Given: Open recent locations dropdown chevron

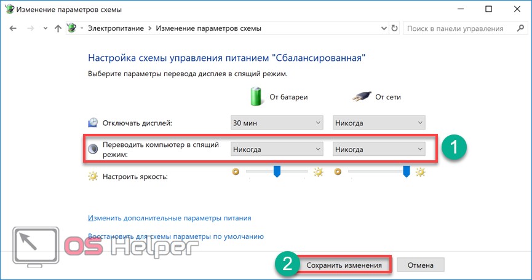Looking at the screenshot, I should tap(46, 29).
